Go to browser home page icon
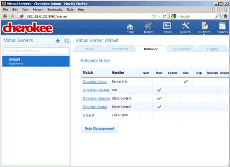Screen dimensions: 230x167 225,16
